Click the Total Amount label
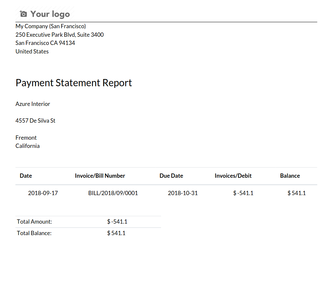 coord(34,222)
